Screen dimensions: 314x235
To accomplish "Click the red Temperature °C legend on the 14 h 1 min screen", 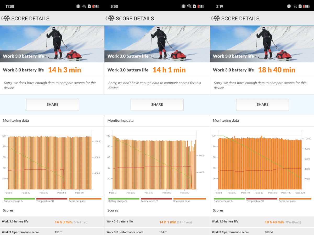I will pyautogui.click(x=156, y=200).
